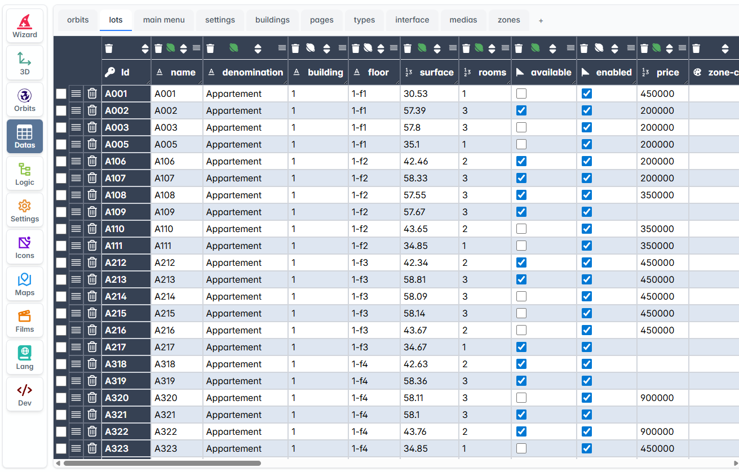The image size is (739, 472).
Task: Add a new tab with plus
Action: [541, 21]
